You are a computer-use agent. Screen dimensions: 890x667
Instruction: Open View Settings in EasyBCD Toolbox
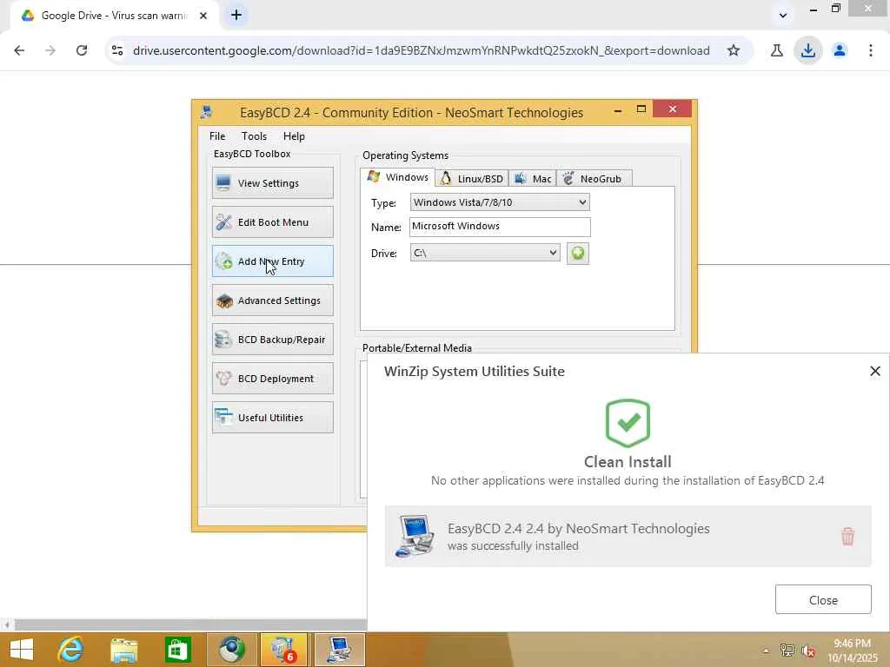(272, 182)
